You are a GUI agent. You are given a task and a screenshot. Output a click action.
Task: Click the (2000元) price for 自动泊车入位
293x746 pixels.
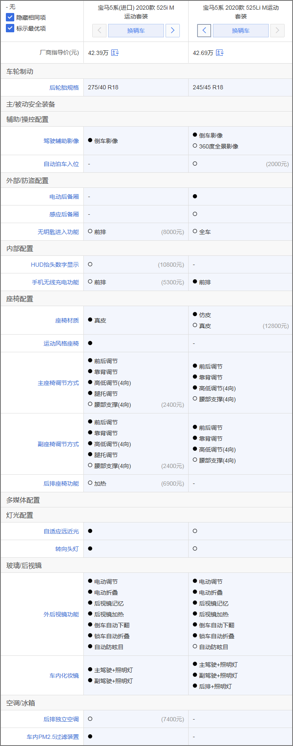pyautogui.click(x=277, y=164)
